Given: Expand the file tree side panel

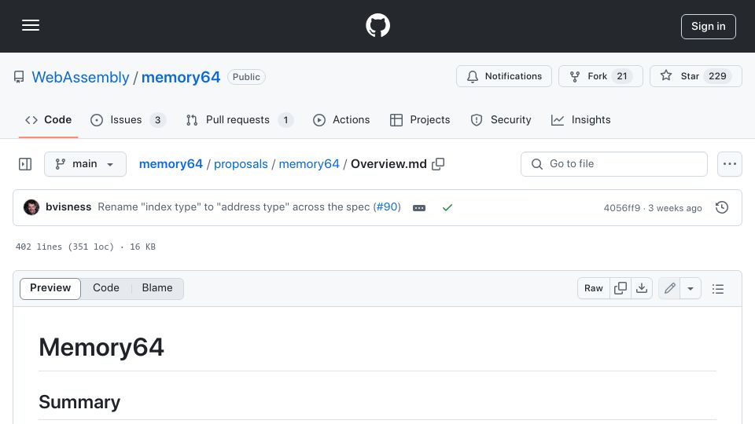Looking at the screenshot, I should point(25,164).
